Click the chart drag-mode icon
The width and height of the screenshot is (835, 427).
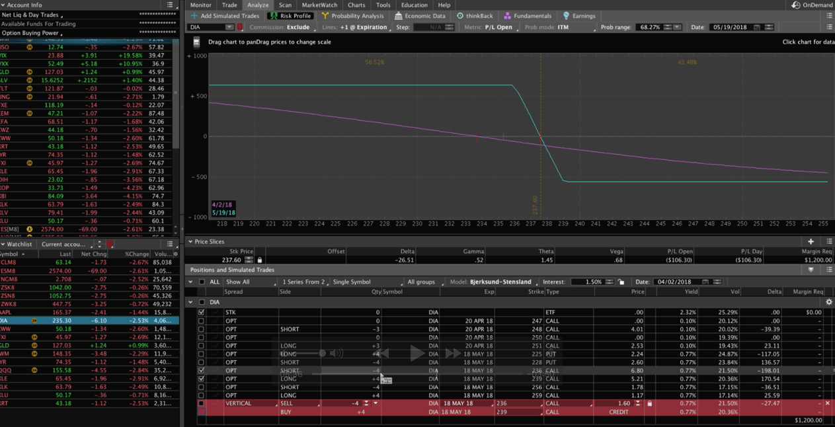pos(196,42)
